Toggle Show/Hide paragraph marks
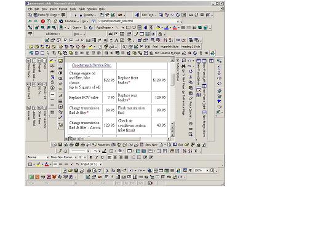Image resolution: width=315 pixels, height=236 pixels. click(191, 170)
